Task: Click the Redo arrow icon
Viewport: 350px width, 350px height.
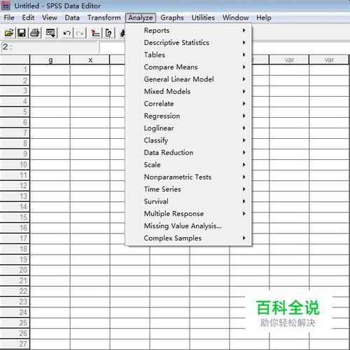Action: pos(80,33)
